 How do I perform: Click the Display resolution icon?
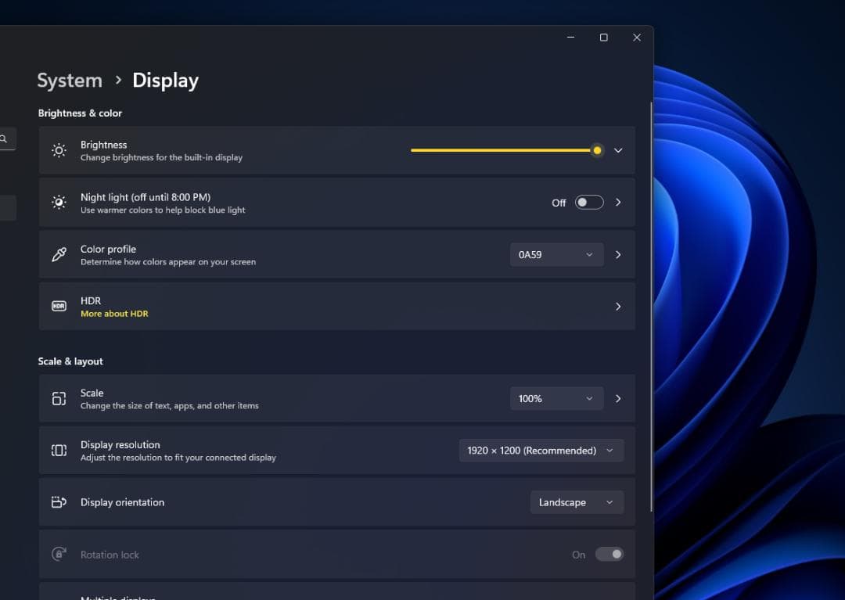[59, 451]
